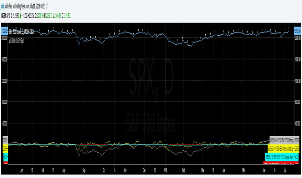Click the Oct label on time axis

104,171
